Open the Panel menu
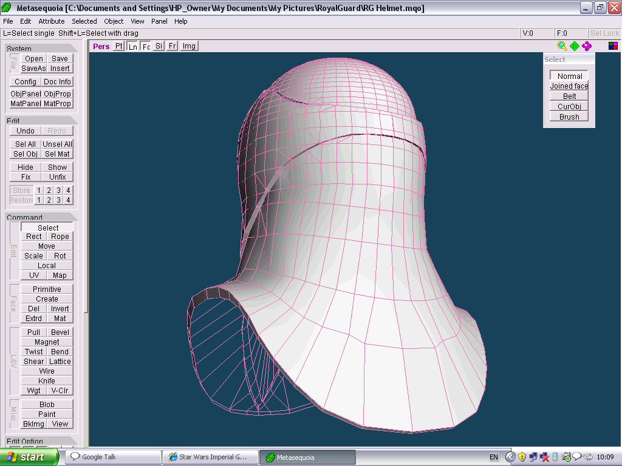This screenshot has width=622, height=466. coord(159,21)
